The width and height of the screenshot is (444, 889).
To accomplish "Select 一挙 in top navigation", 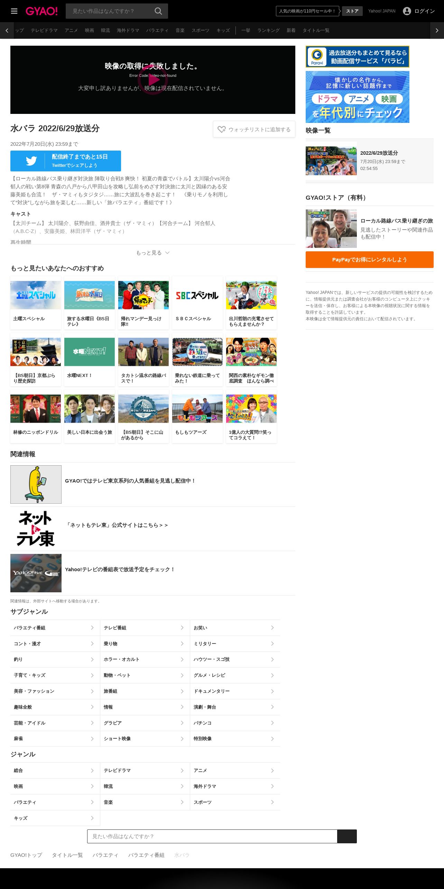I will pyautogui.click(x=246, y=30).
